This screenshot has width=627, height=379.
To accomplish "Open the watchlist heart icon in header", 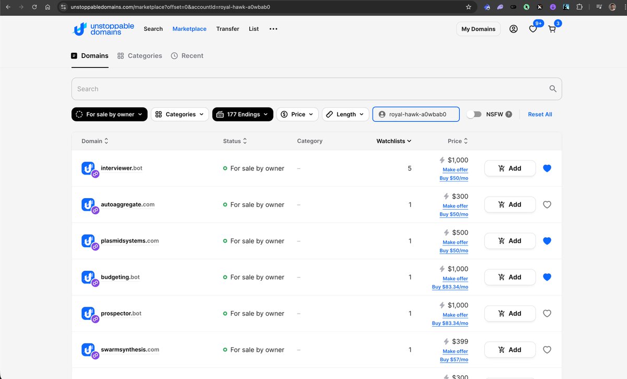I will pos(533,29).
